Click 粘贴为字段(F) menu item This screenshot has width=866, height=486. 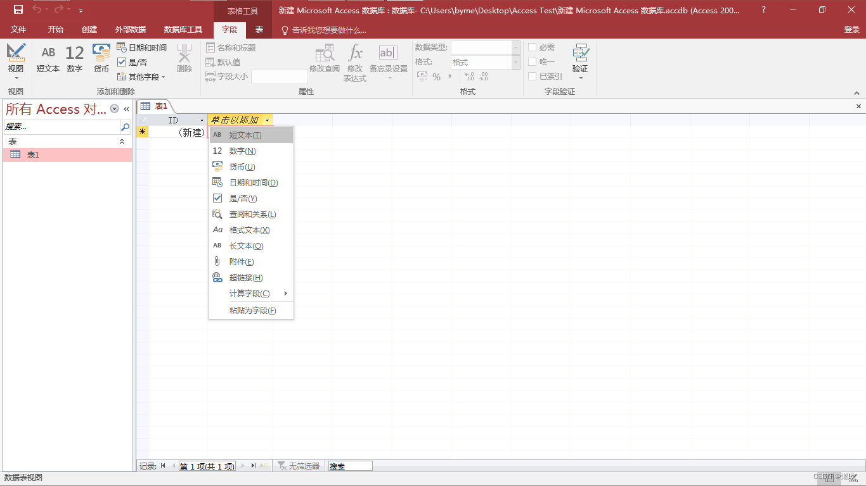tap(252, 311)
